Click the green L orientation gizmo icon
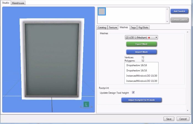The height and width of the screenshot is (124, 193). coord(87,105)
